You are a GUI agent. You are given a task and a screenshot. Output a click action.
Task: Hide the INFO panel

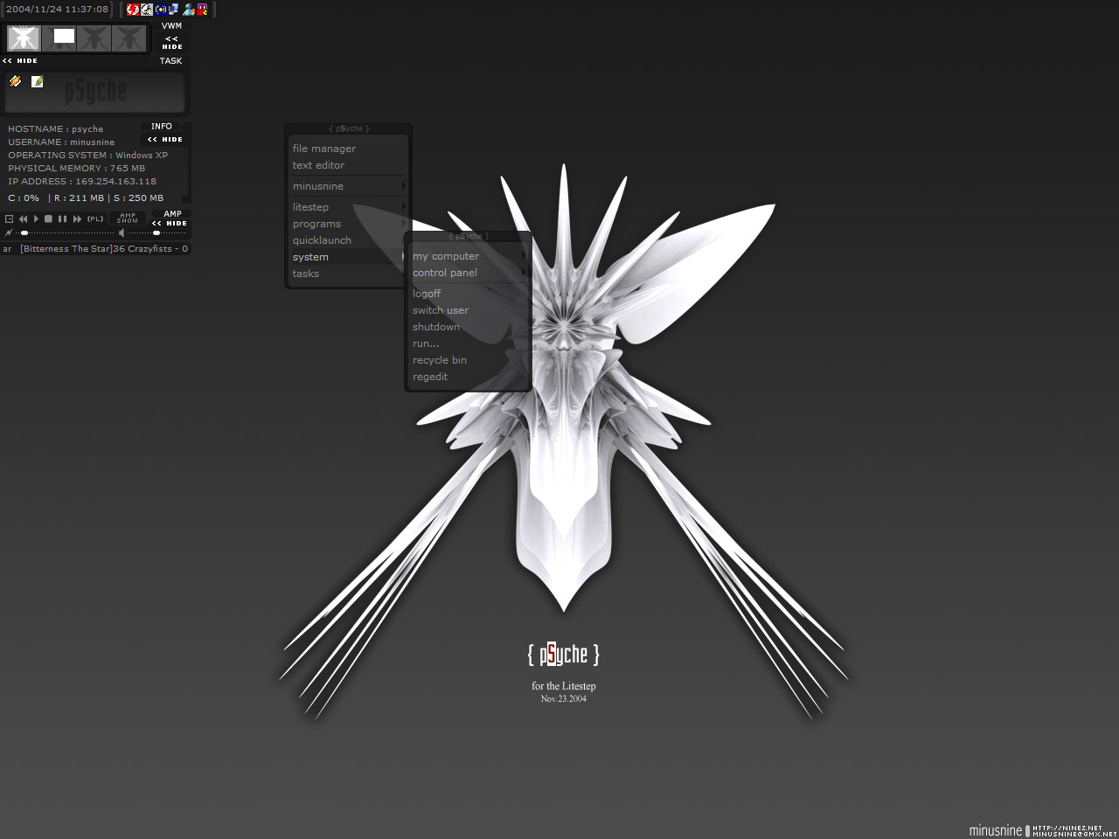pos(165,139)
